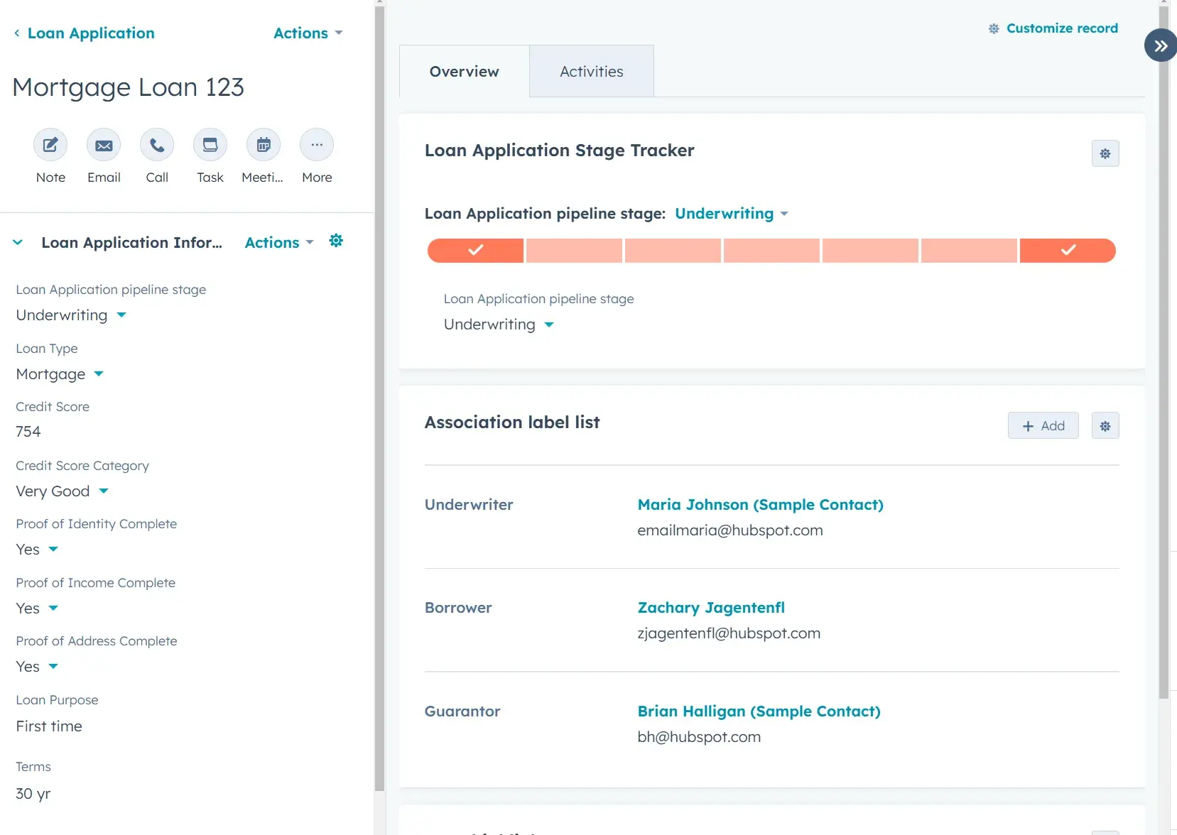Switch to the Activities tab

591,72
